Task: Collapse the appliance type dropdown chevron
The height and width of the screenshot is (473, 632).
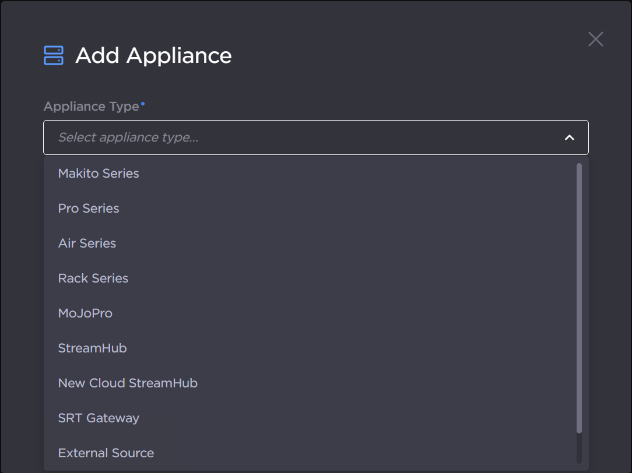Action: point(569,137)
